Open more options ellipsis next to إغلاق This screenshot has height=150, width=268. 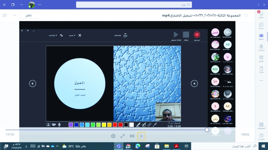point(14,15)
